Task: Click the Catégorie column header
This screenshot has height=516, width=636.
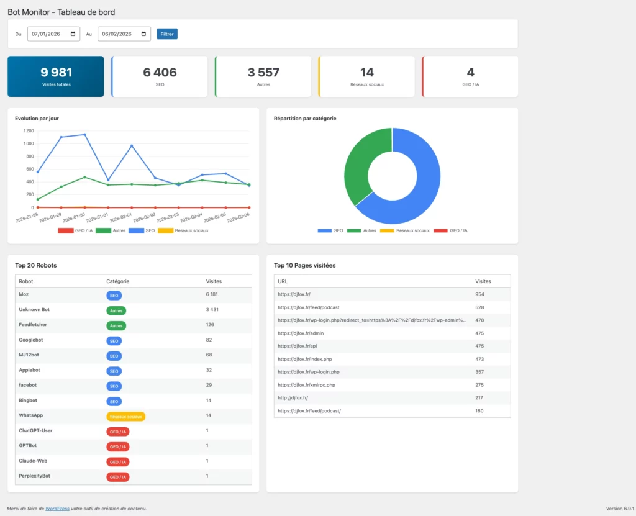Action: pyautogui.click(x=117, y=281)
